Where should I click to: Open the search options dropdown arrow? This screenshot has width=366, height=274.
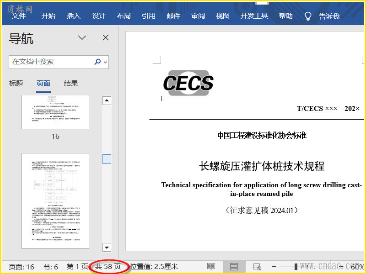(x=106, y=62)
